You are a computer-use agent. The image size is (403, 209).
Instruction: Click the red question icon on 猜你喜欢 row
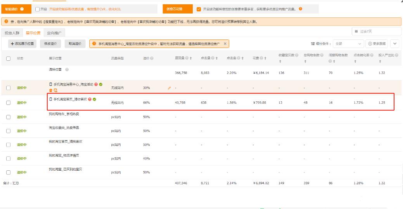point(90,99)
